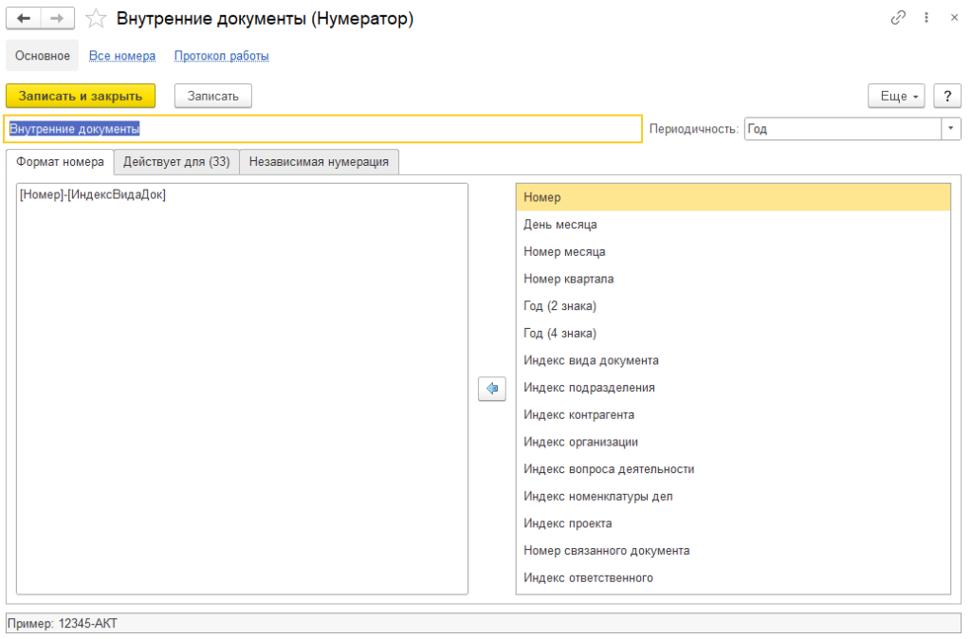Open the Протокол работы link
The image size is (971, 639).
click(x=221, y=56)
